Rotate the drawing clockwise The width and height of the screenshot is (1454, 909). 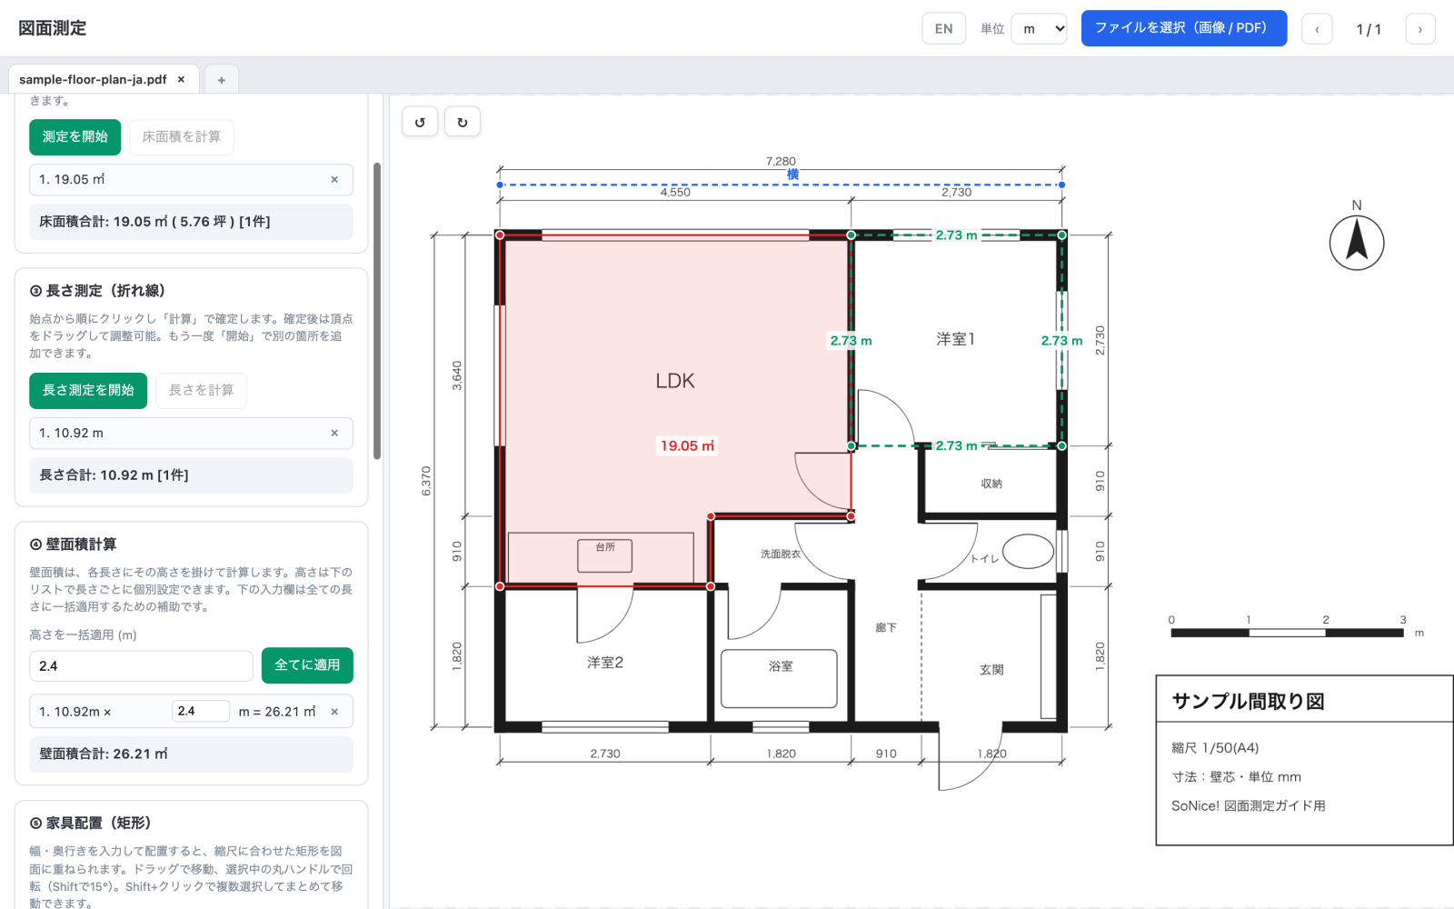[462, 122]
